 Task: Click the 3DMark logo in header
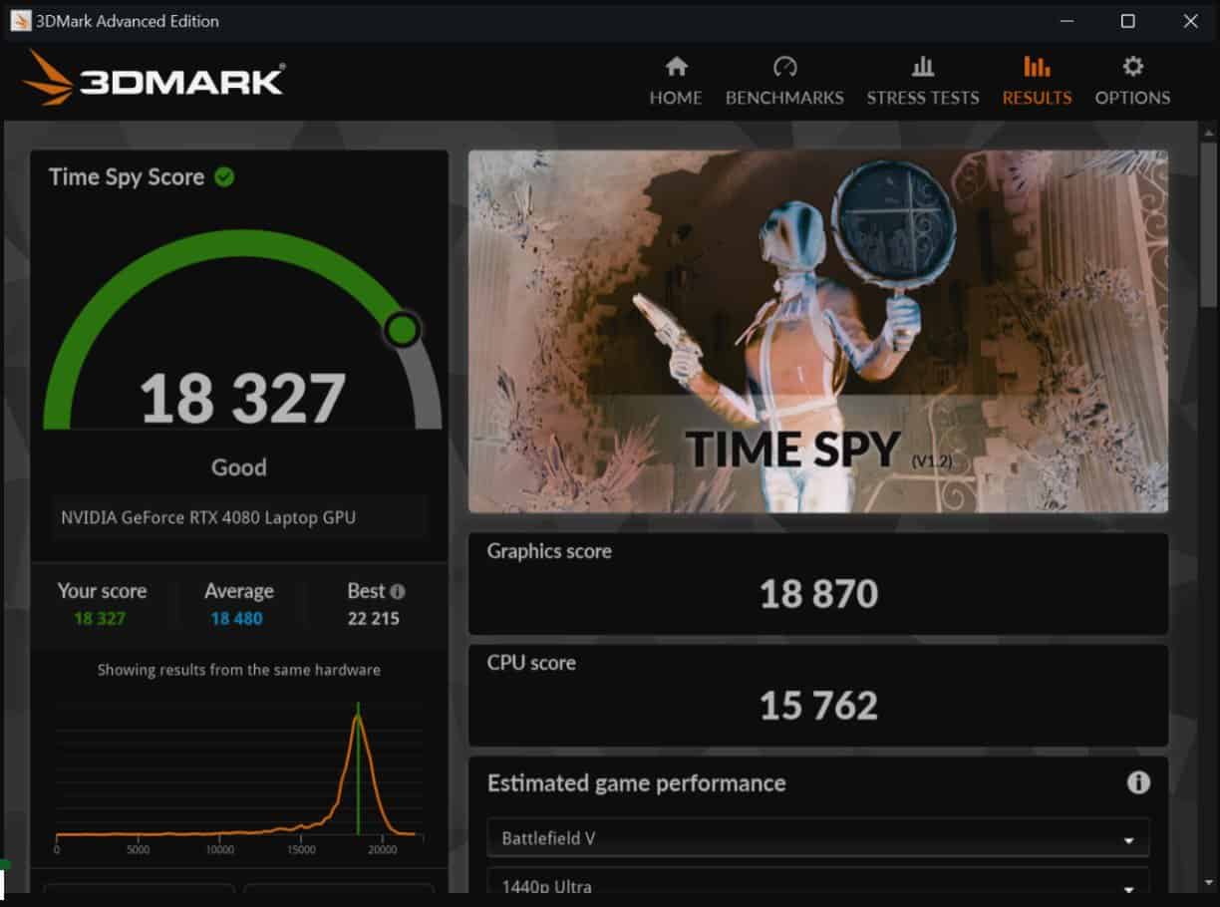(x=154, y=79)
